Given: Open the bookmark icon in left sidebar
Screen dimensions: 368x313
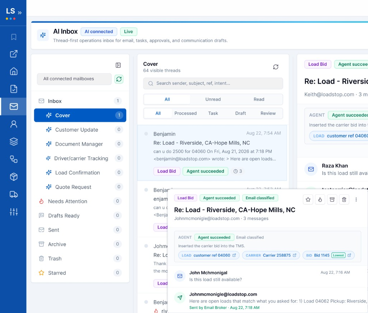Looking at the screenshot, I should point(14,37).
